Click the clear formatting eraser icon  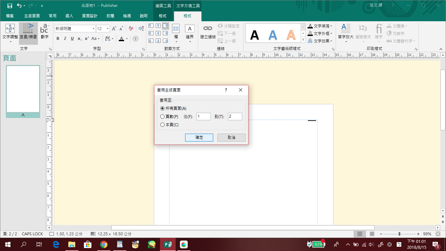131,29
